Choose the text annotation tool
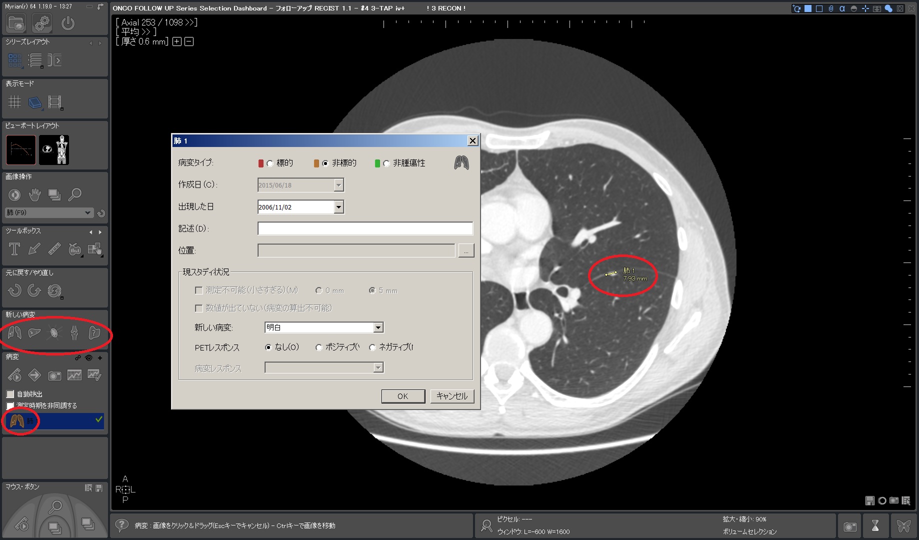Screen dimensions: 919x540 coord(14,248)
